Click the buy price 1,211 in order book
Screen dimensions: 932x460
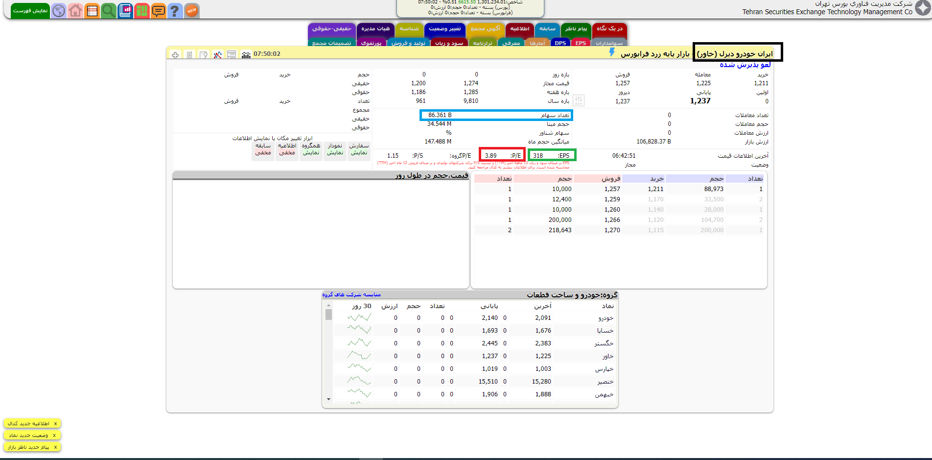[x=655, y=189]
